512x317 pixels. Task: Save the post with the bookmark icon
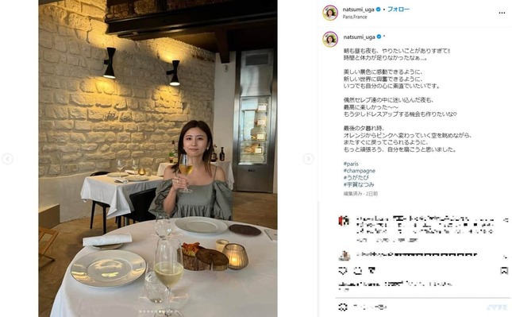coord(504,271)
